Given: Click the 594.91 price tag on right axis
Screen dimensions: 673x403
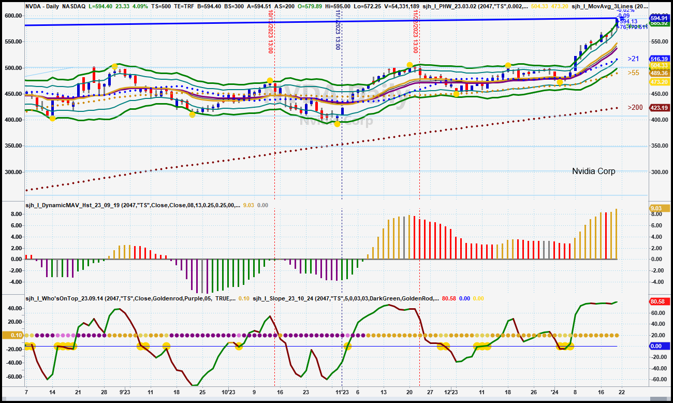Looking at the screenshot, I should click(659, 18).
